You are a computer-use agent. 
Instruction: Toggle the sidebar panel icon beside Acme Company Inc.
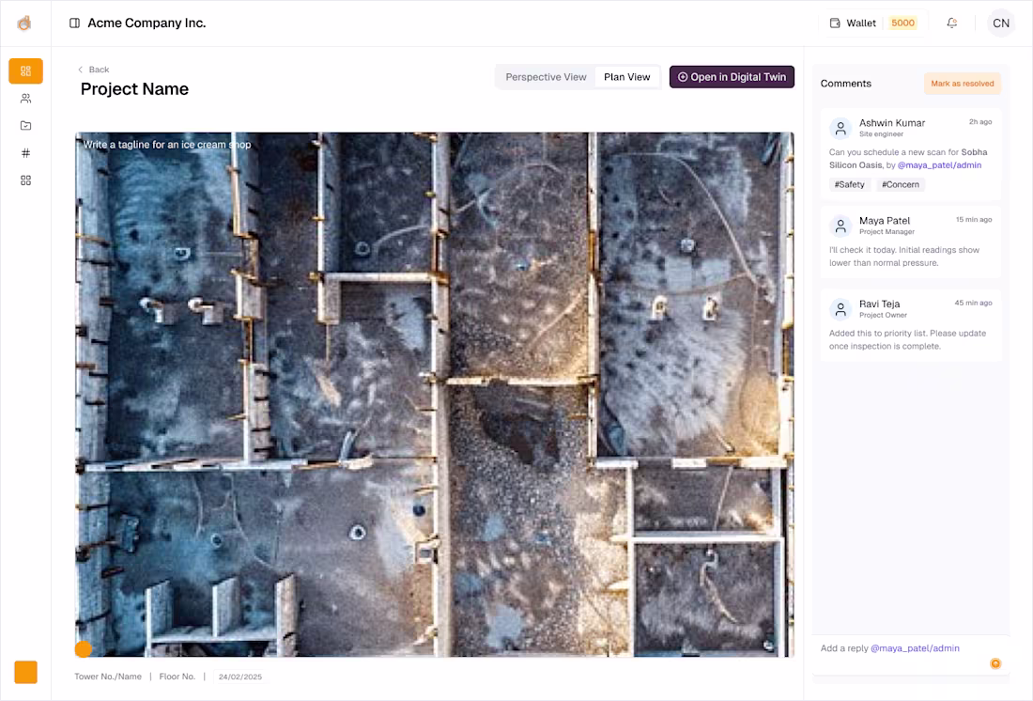(74, 23)
